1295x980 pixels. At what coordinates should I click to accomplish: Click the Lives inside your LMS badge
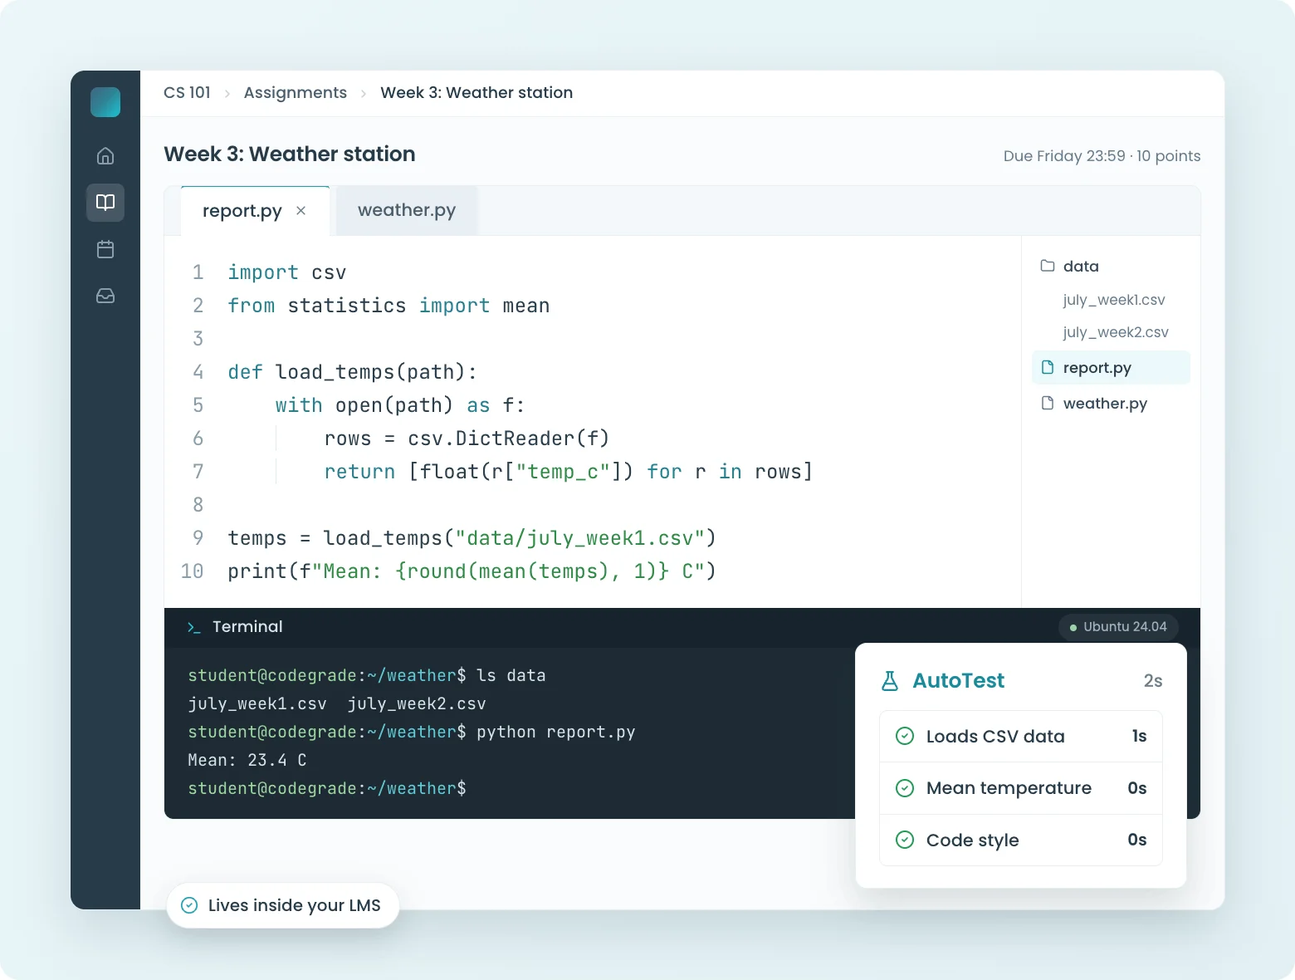click(282, 905)
